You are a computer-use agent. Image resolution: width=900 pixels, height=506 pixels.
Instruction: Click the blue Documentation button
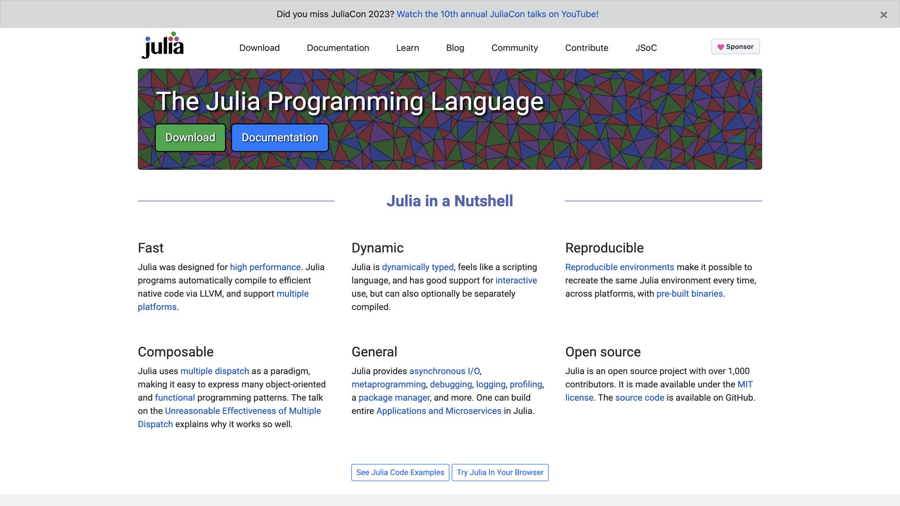click(279, 137)
